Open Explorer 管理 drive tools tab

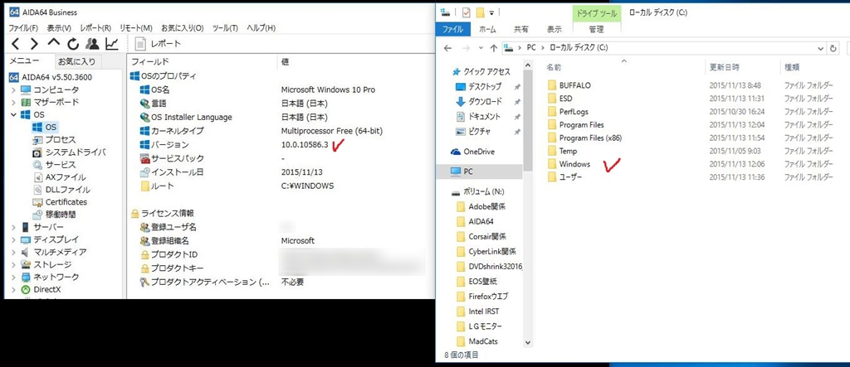pos(595,29)
